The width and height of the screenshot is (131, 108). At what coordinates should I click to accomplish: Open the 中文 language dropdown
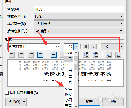(x=113, y=47)
